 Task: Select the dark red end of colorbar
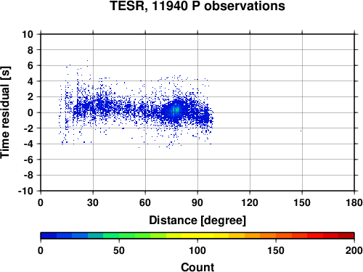click(x=346, y=236)
